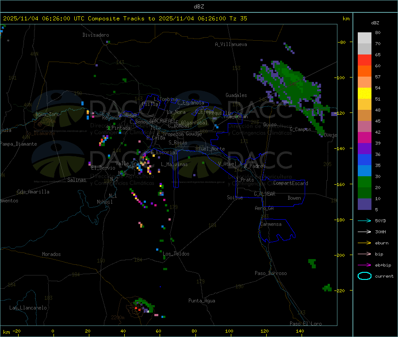Click the 'Soitue' place label
The width and height of the screenshot is (398, 337).
[x=235, y=198]
